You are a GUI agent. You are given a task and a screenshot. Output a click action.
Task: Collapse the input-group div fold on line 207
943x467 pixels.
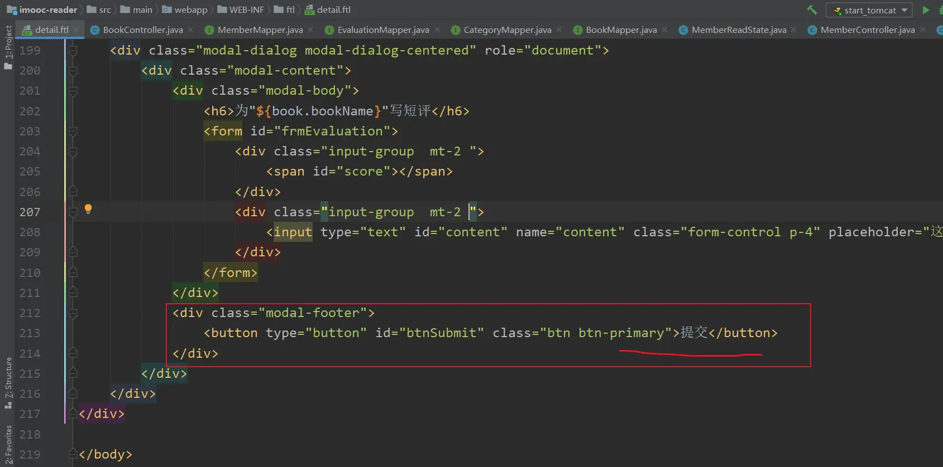point(73,212)
